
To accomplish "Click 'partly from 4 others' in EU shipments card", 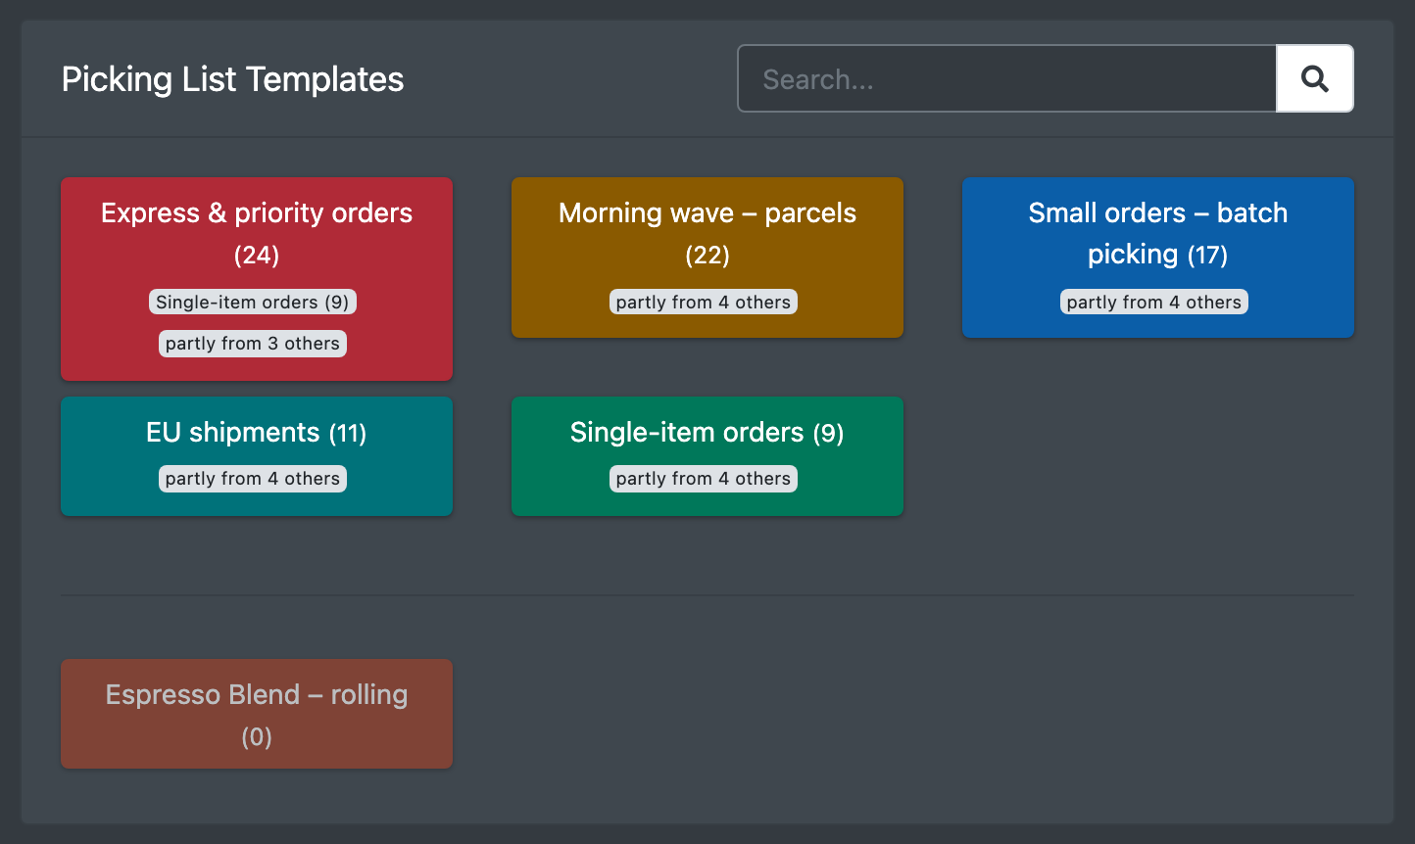I will pos(253,479).
